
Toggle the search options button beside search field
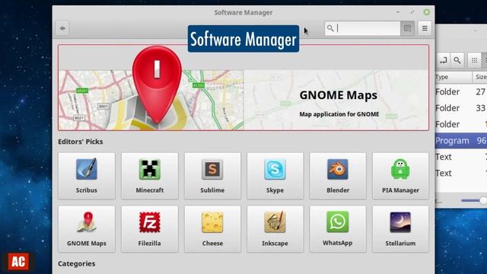click(407, 28)
